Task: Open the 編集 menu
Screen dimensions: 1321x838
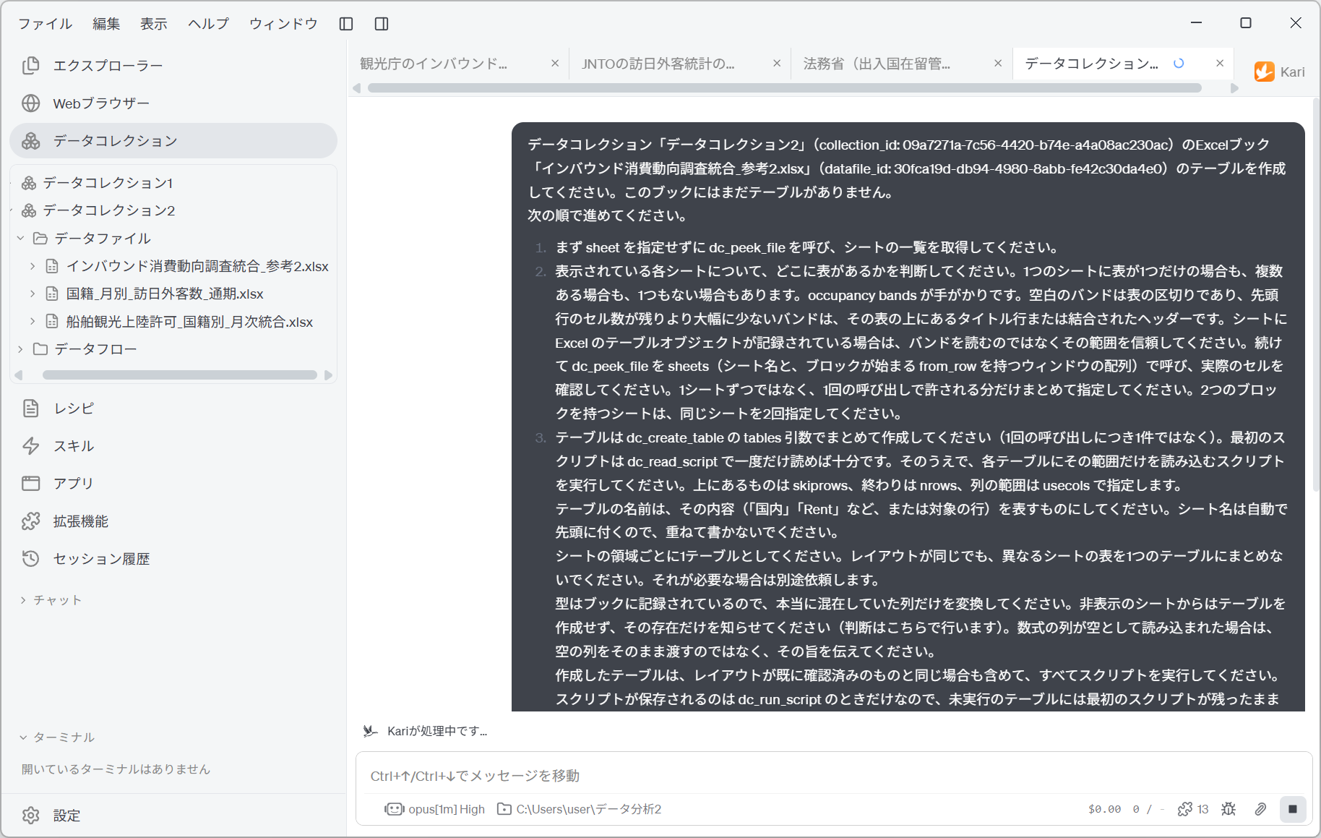Action: click(106, 24)
